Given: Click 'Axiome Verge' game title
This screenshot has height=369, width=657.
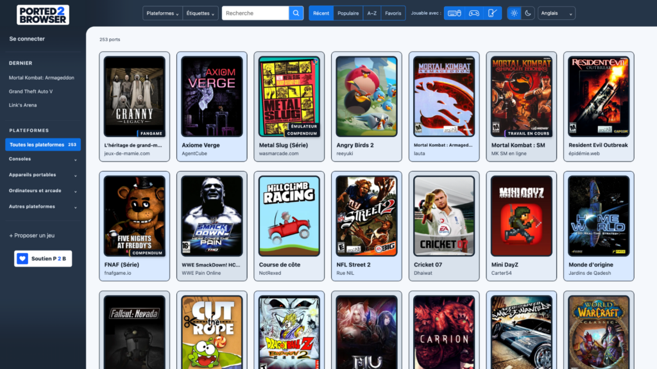Looking at the screenshot, I should pyautogui.click(x=201, y=145).
